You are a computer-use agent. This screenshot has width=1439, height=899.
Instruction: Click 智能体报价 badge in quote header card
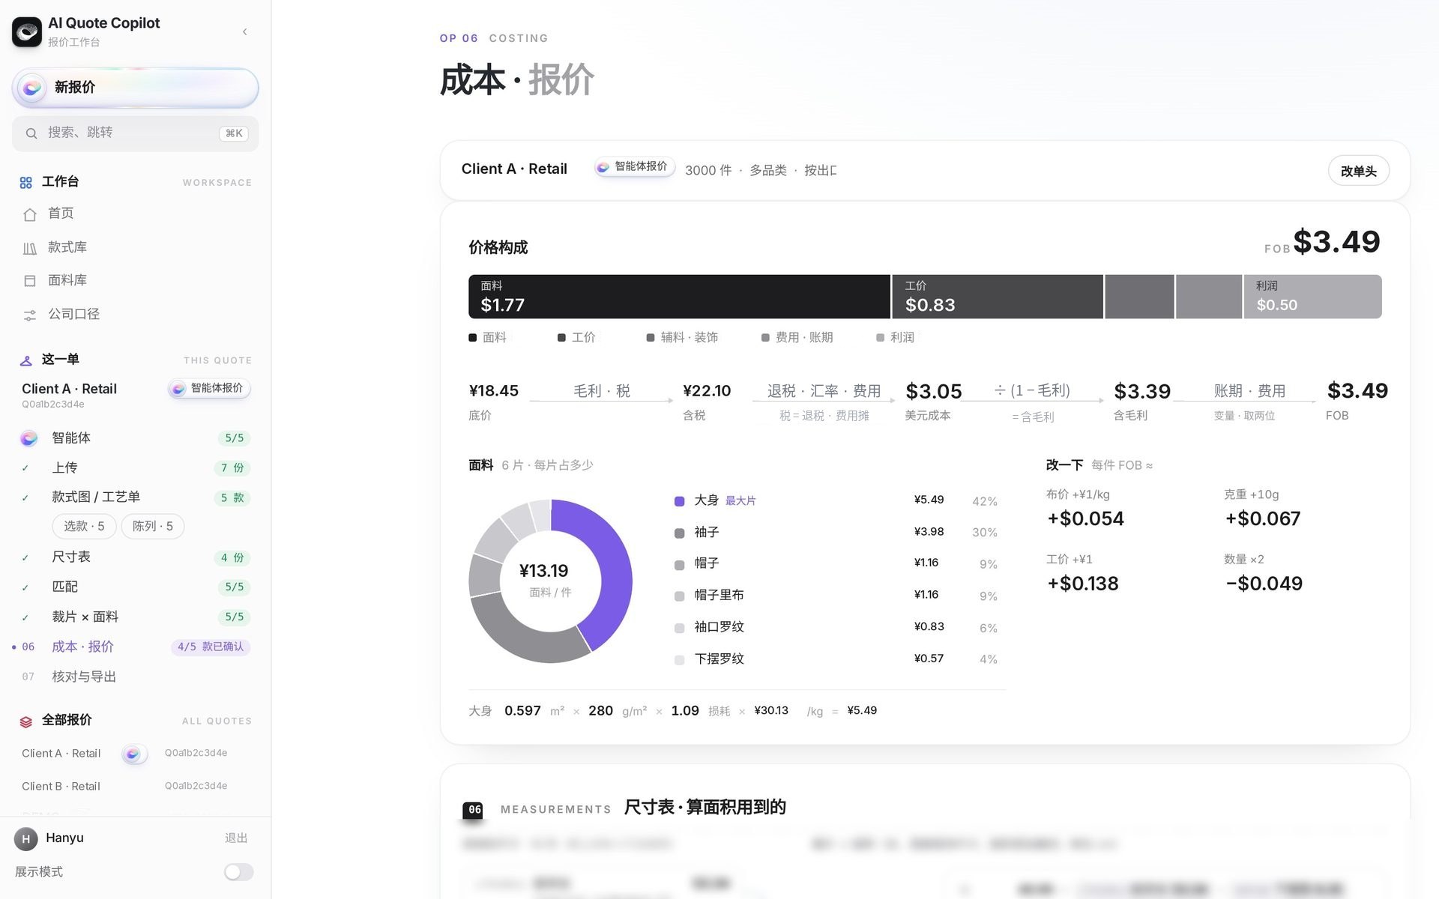pos(634,167)
